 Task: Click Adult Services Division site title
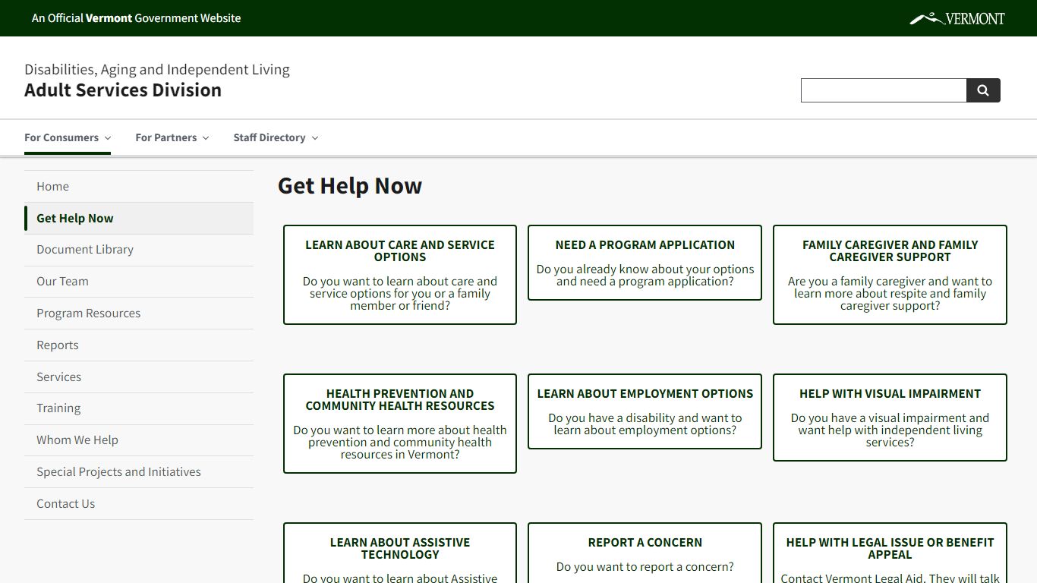(123, 90)
